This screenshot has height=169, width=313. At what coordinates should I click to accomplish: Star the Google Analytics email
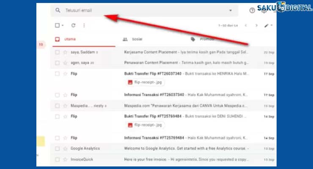click(65, 149)
